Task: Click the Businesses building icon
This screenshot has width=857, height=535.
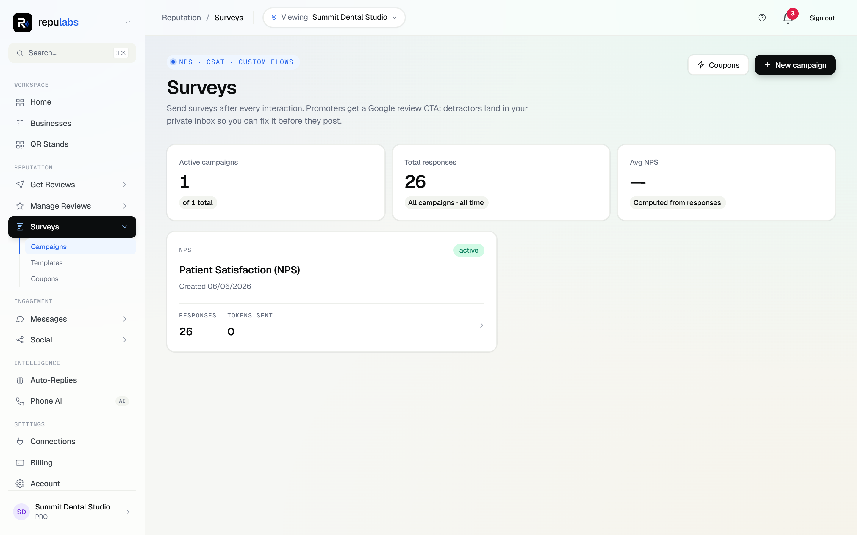Action: [x=20, y=123]
